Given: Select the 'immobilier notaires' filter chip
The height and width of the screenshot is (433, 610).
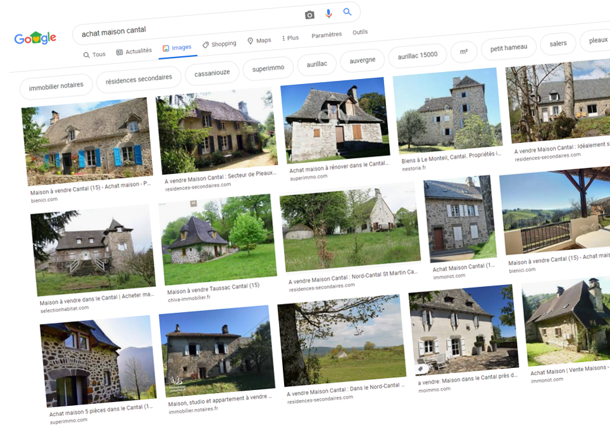Looking at the screenshot, I should click(56, 85).
